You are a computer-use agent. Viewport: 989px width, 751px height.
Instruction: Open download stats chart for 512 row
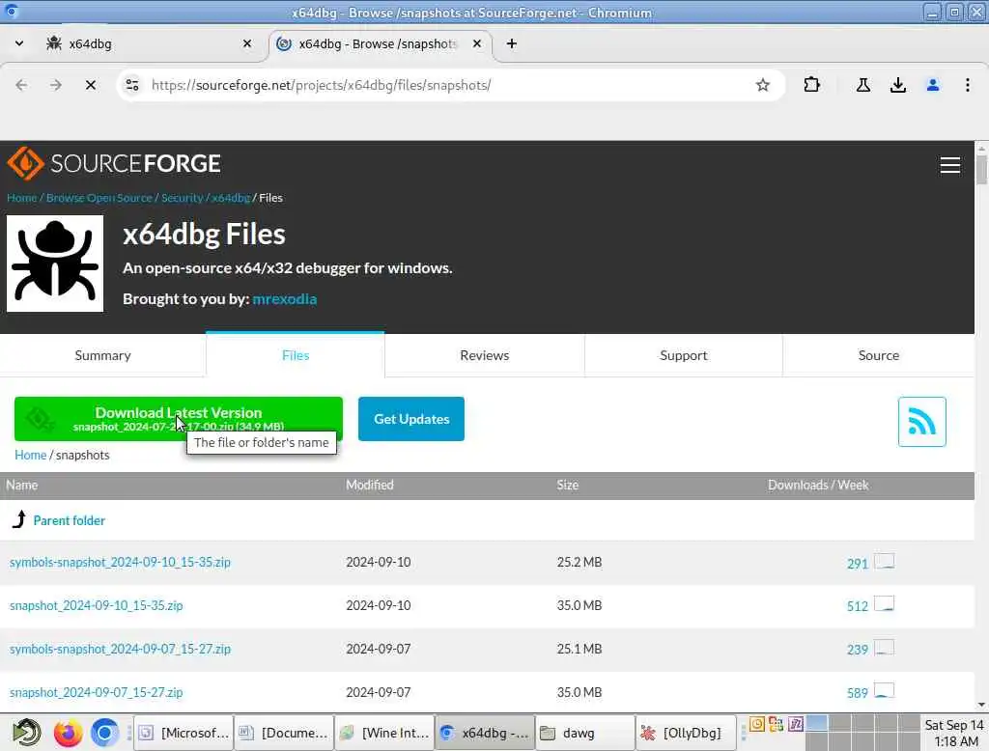(885, 604)
